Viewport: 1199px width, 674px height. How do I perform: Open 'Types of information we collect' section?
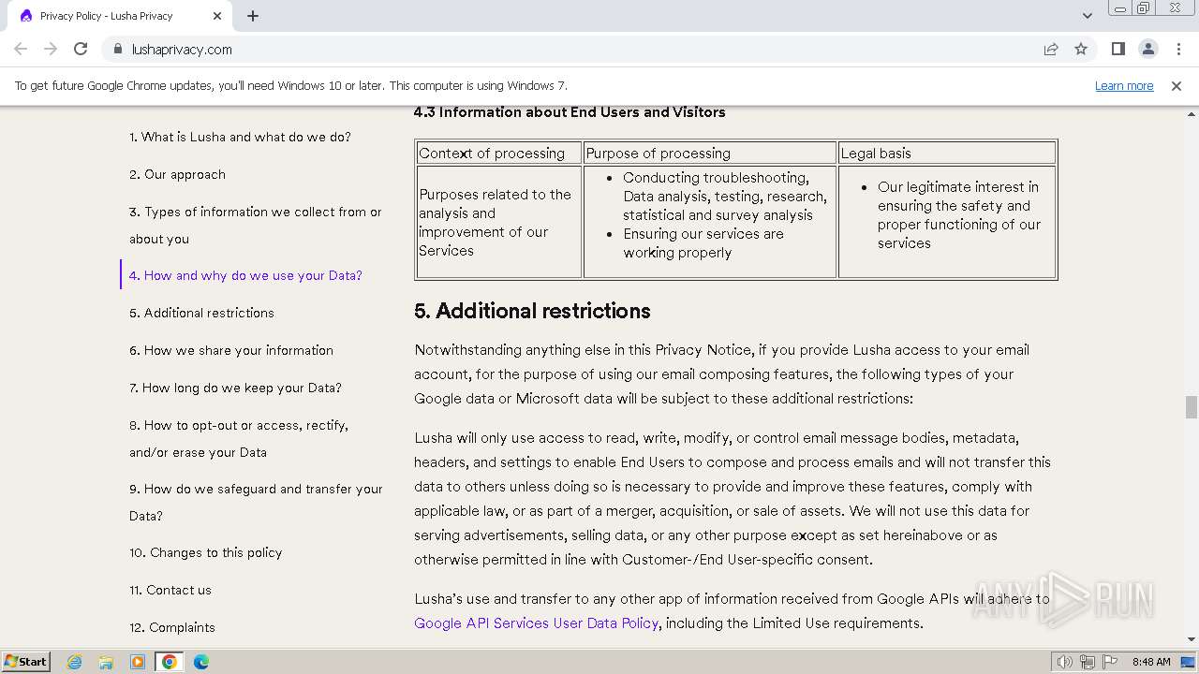[x=256, y=226]
